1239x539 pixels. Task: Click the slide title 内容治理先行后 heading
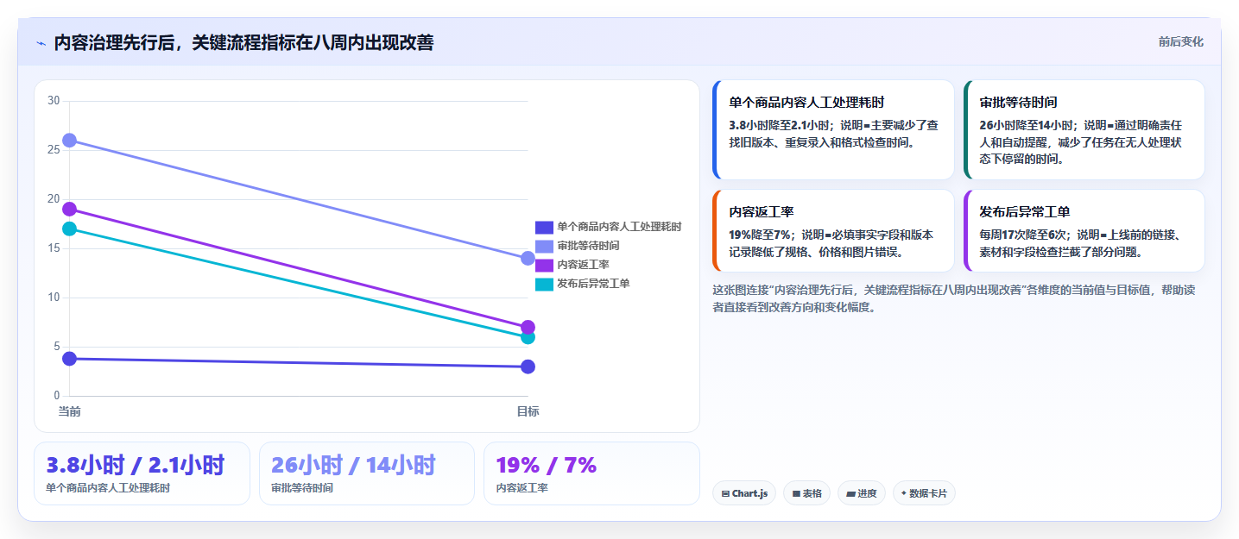243,42
